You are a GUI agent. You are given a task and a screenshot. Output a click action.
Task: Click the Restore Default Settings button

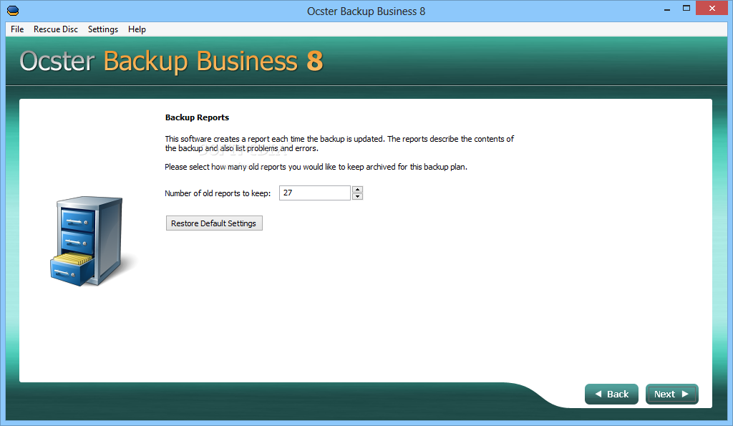coord(214,223)
